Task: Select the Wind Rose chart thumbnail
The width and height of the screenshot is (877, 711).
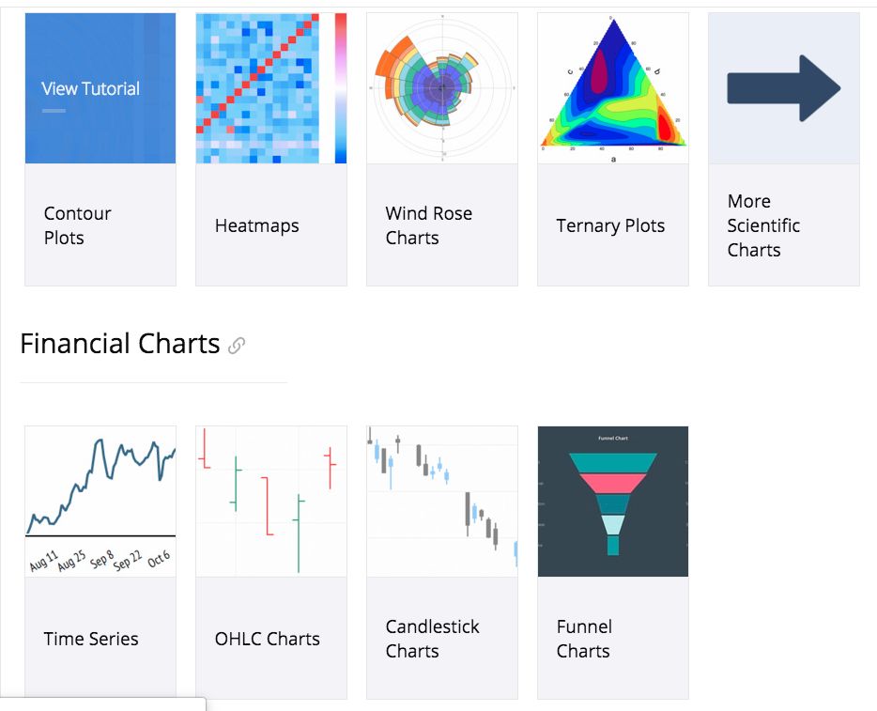Action: [442, 88]
